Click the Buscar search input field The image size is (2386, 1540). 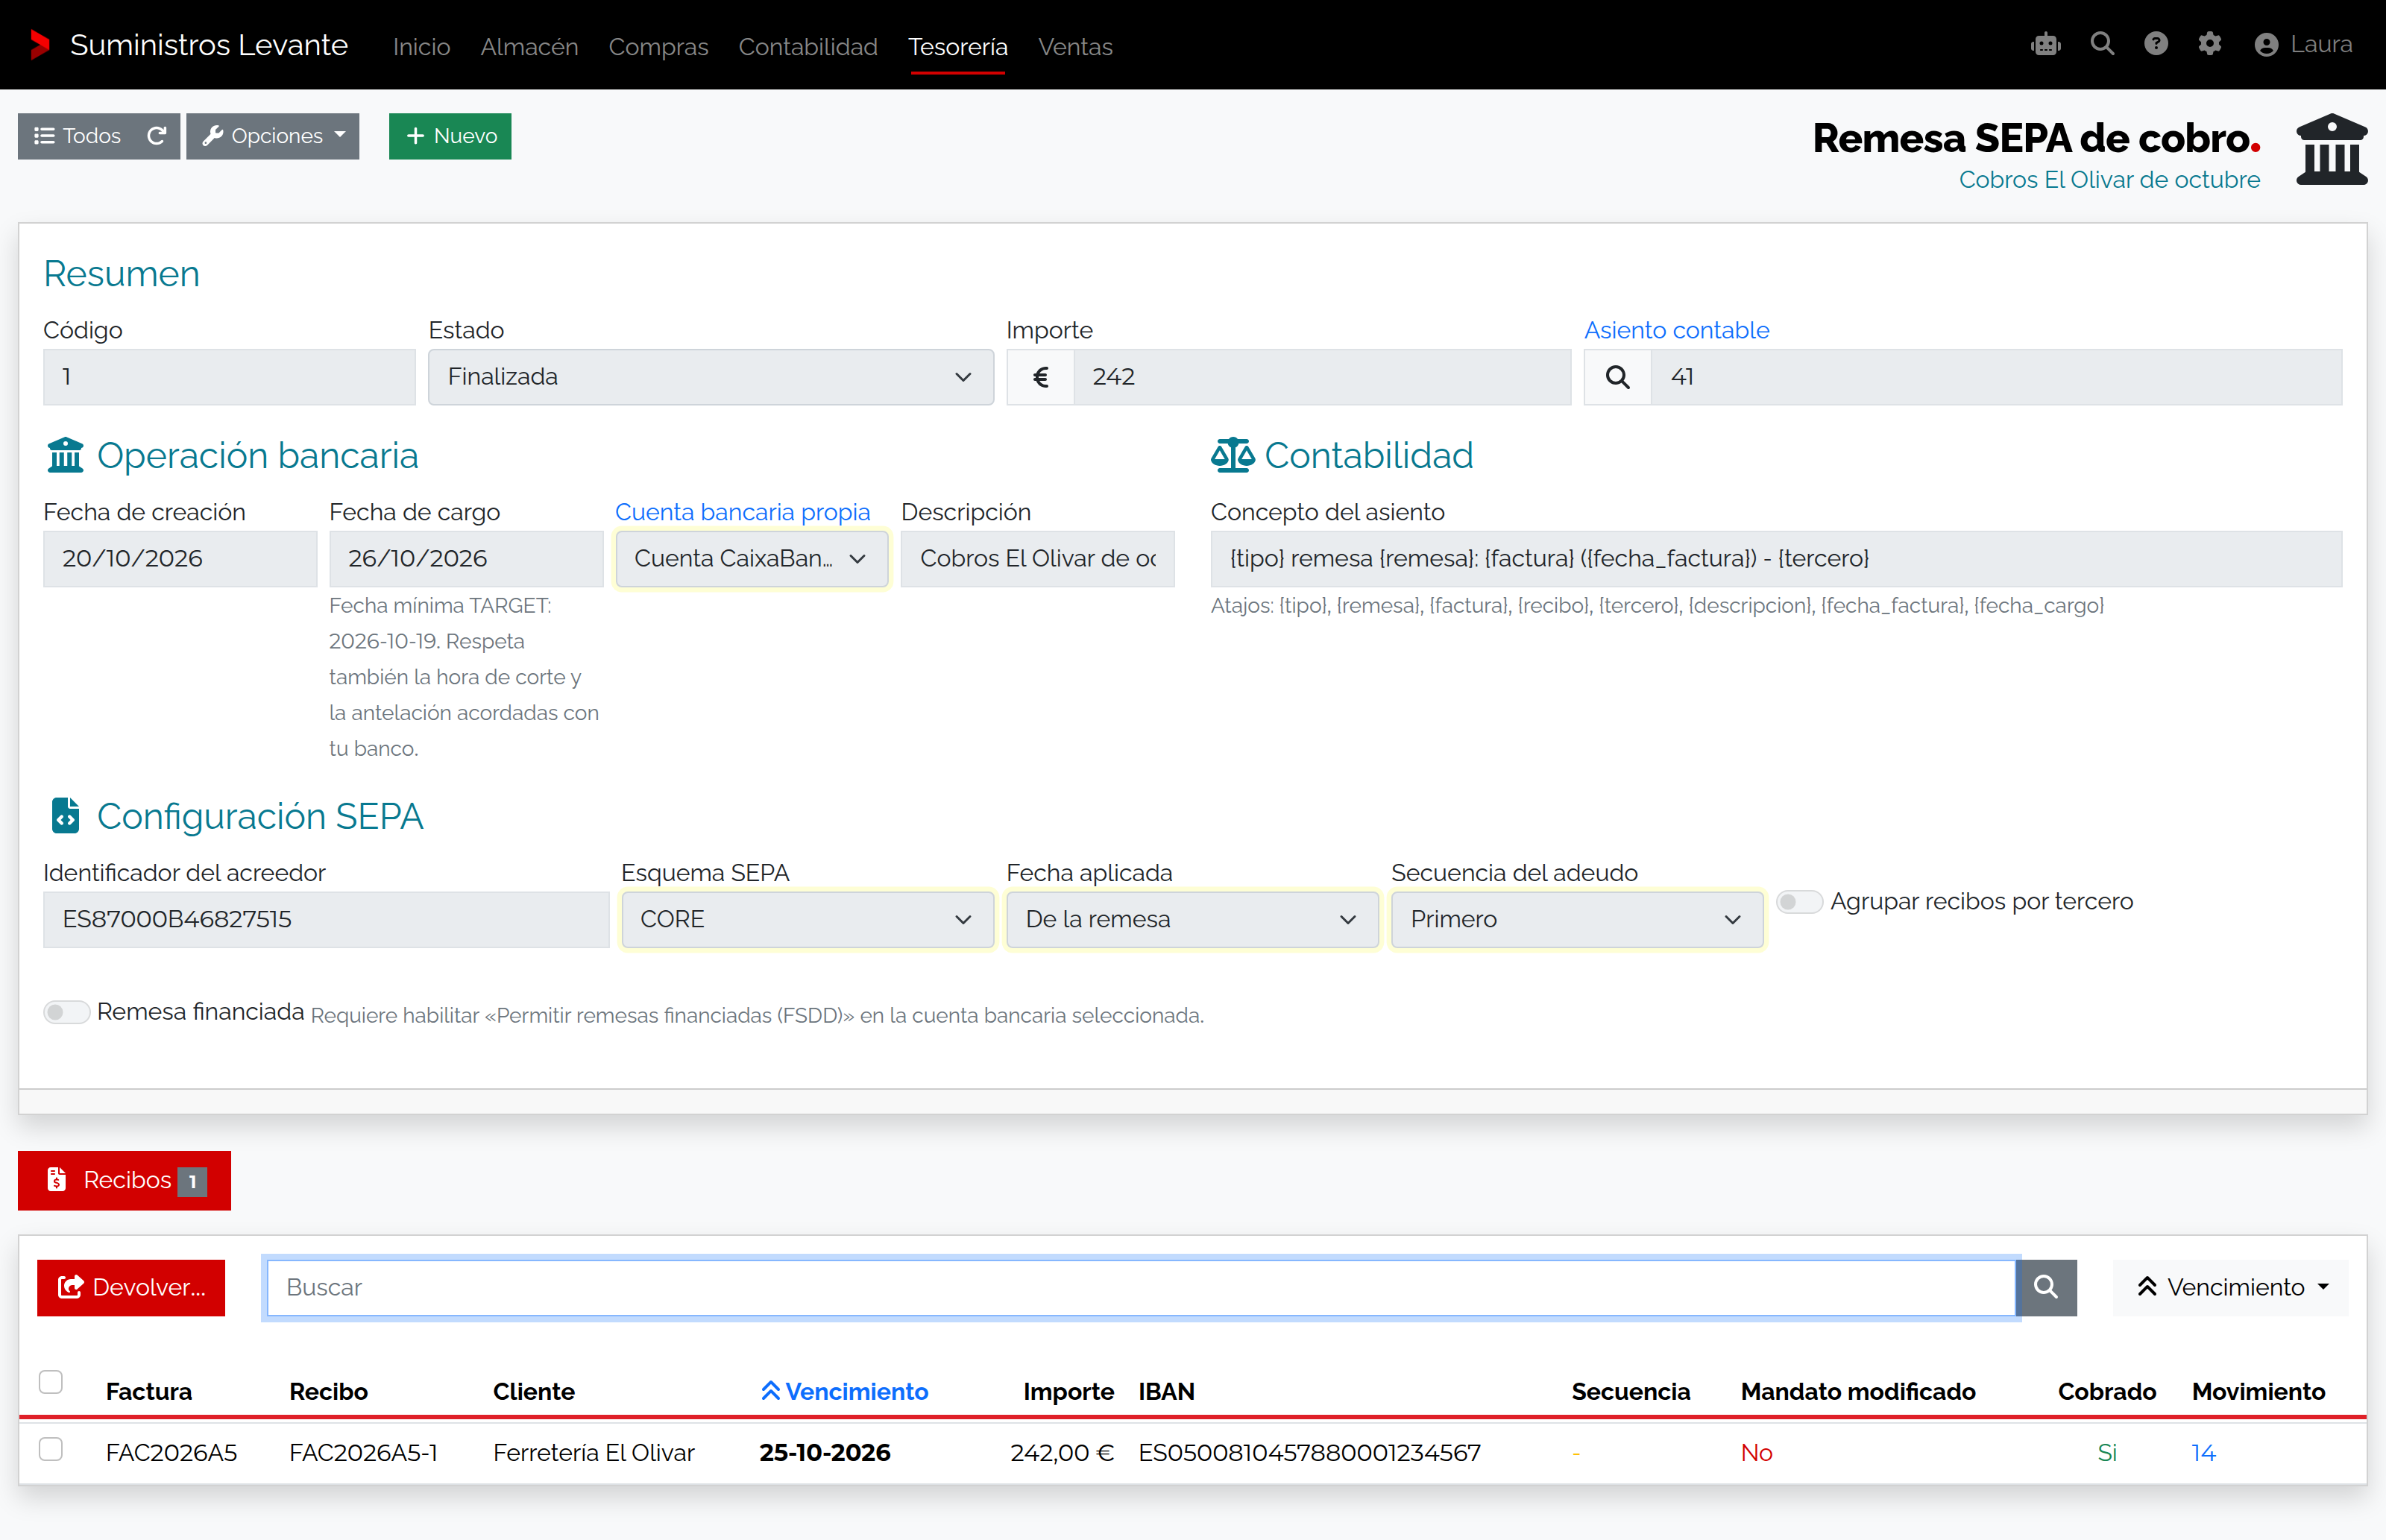pos(1141,1287)
